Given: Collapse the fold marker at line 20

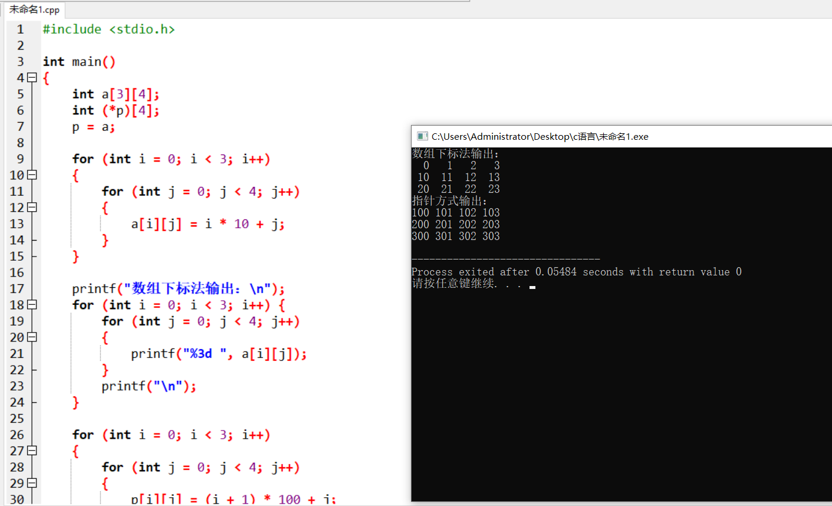Looking at the screenshot, I should click(32, 337).
